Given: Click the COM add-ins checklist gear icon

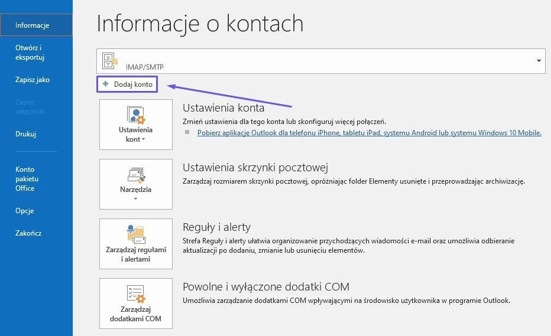Looking at the screenshot, I should point(136,294).
